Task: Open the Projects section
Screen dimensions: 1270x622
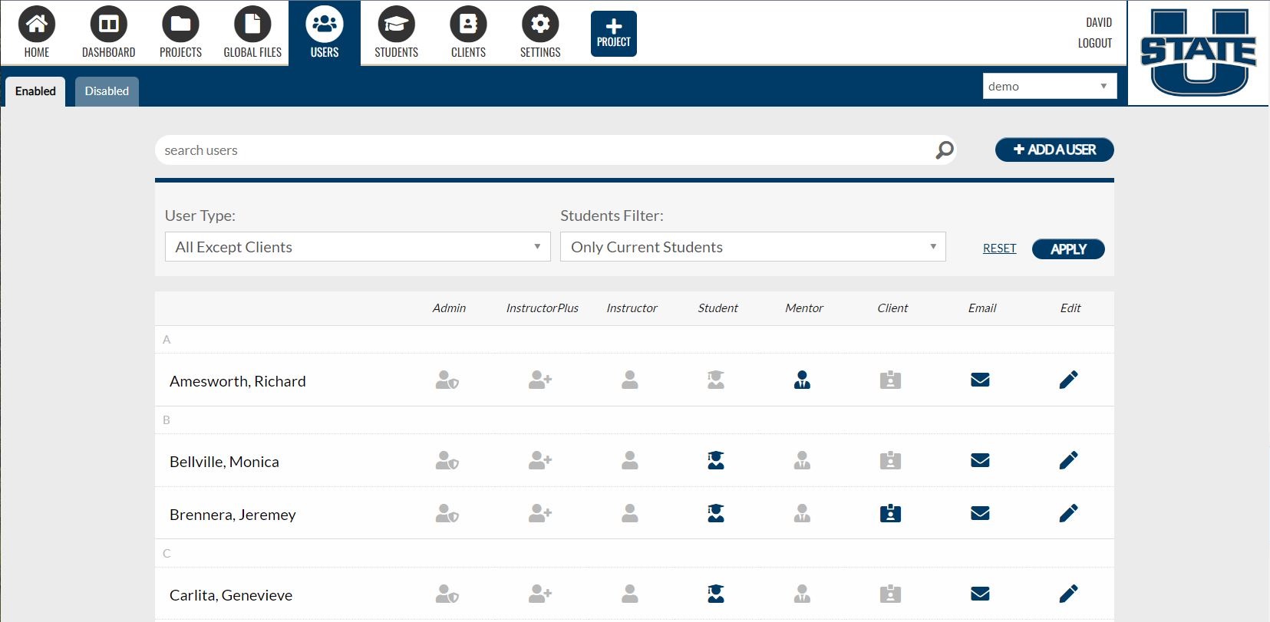Action: coord(180,33)
